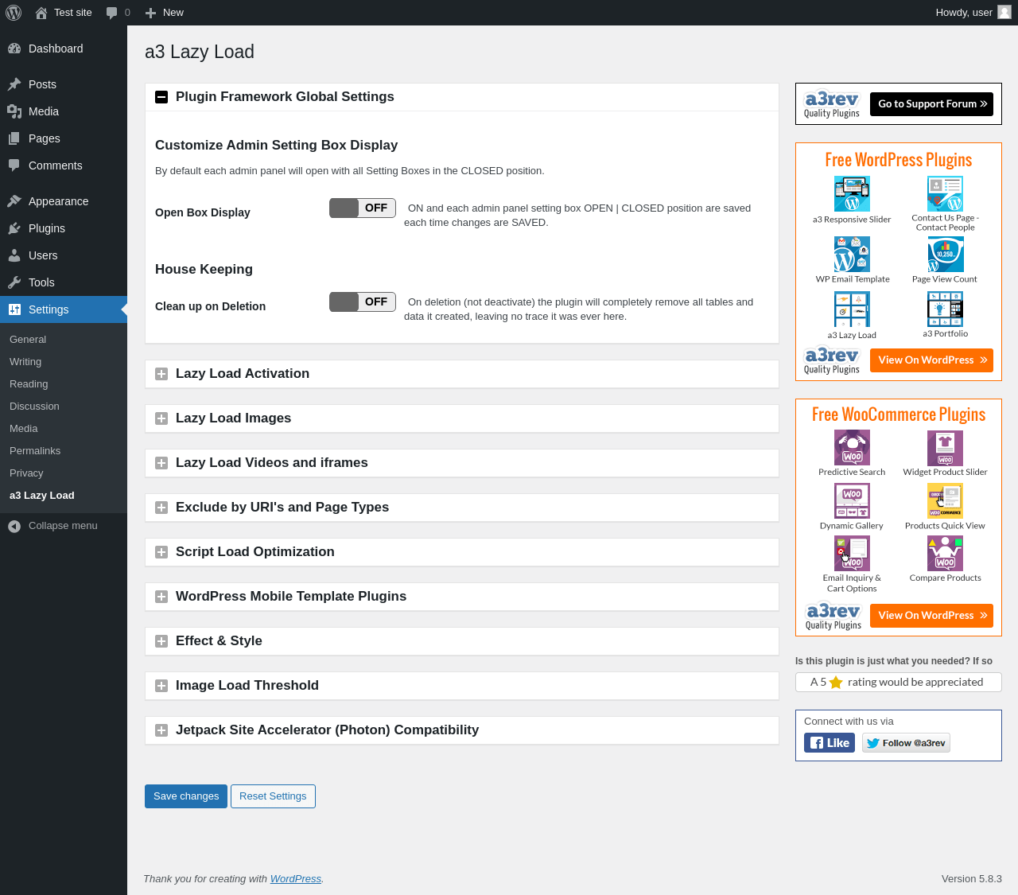Click View On WordPress under Free WordPress Plugins
The width and height of the screenshot is (1018, 895).
931,360
